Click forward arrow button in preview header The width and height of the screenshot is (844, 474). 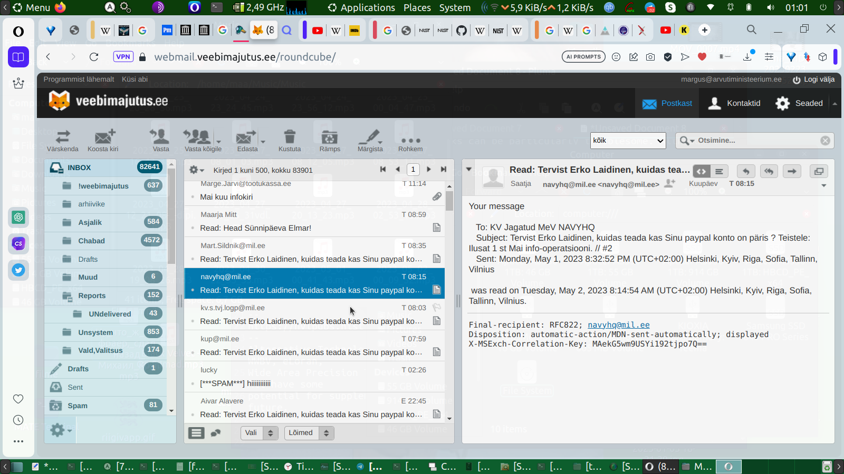point(792,171)
